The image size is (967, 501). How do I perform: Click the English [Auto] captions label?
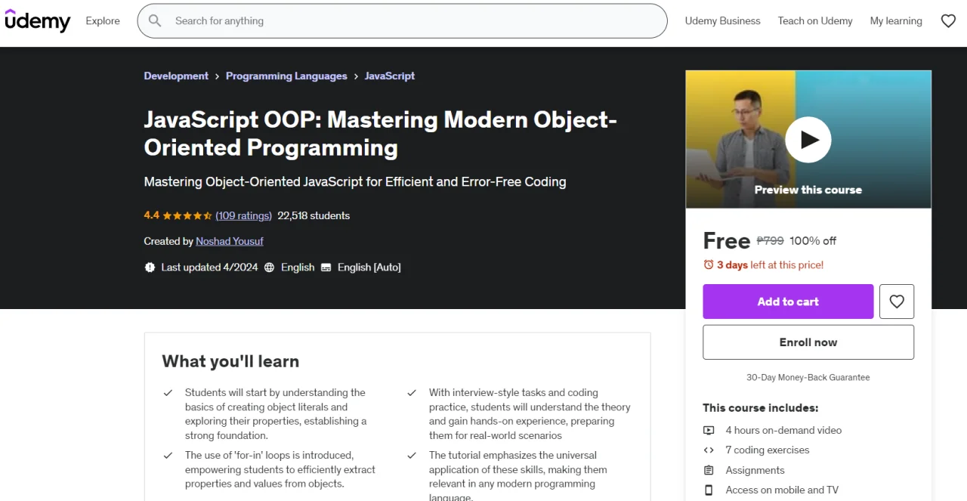click(369, 268)
